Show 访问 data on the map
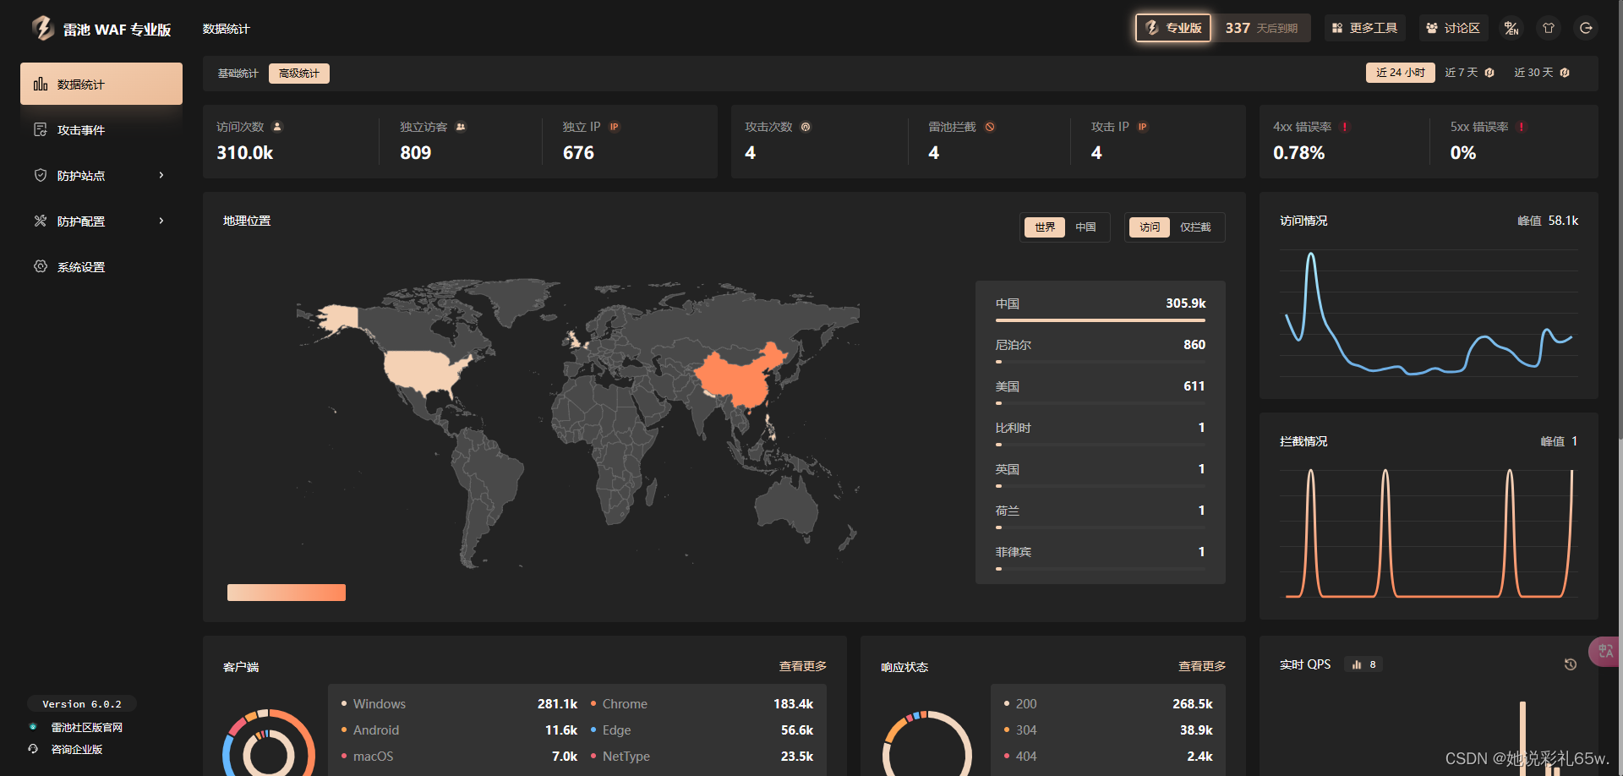Screen dimensions: 1623x776 (x=1150, y=227)
